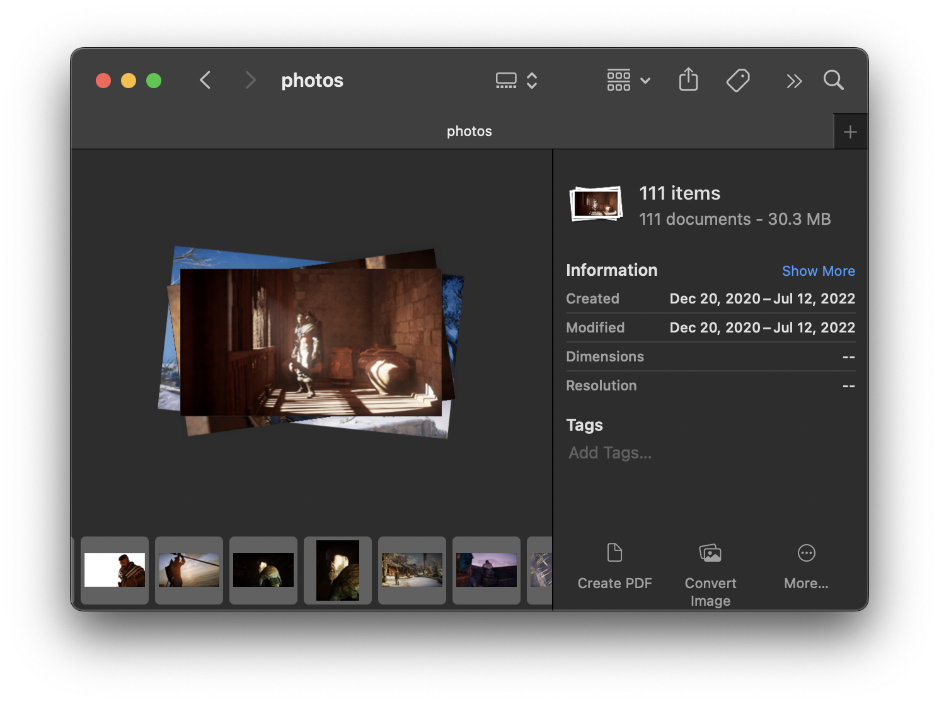The width and height of the screenshot is (939, 704).
Task: Expand the toolbar overflow double chevron
Action: tap(793, 81)
